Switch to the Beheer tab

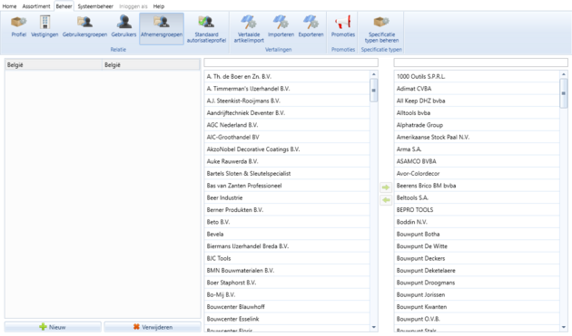tap(64, 6)
